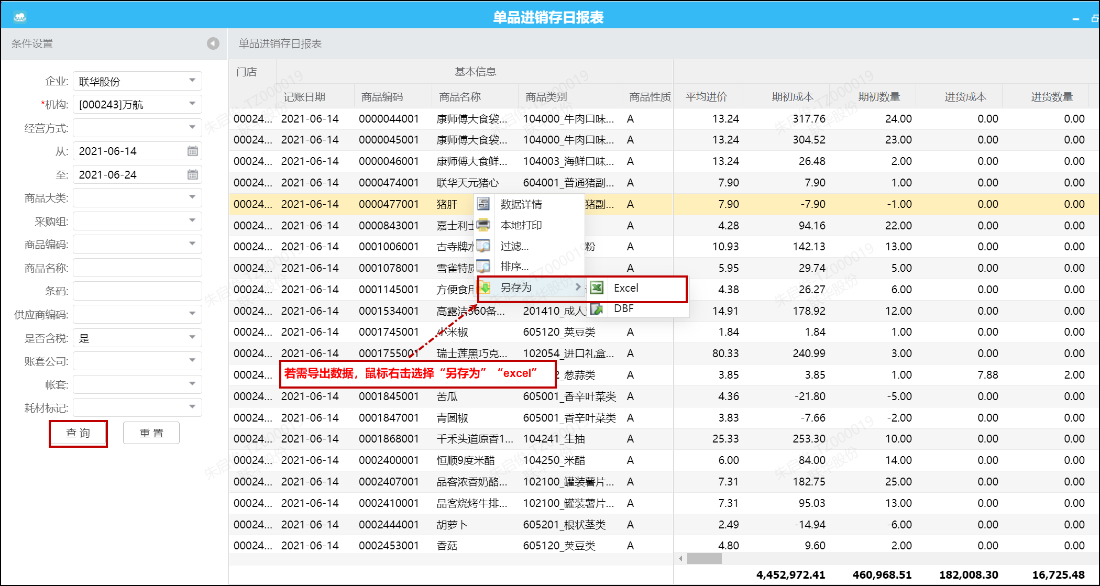Open the 是否含税 dropdown

[x=192, y=337]
